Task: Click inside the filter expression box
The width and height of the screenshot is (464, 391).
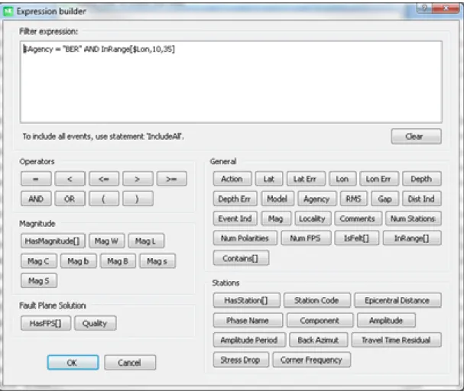Action: pos(231,82)
